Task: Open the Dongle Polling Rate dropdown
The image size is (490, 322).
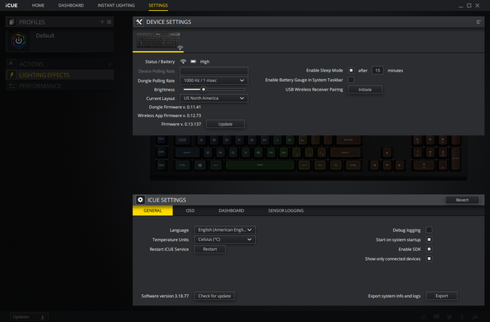Action: click(x=214, y=80)
